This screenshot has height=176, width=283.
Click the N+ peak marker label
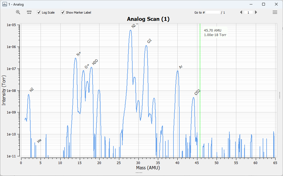click(79, 54)
